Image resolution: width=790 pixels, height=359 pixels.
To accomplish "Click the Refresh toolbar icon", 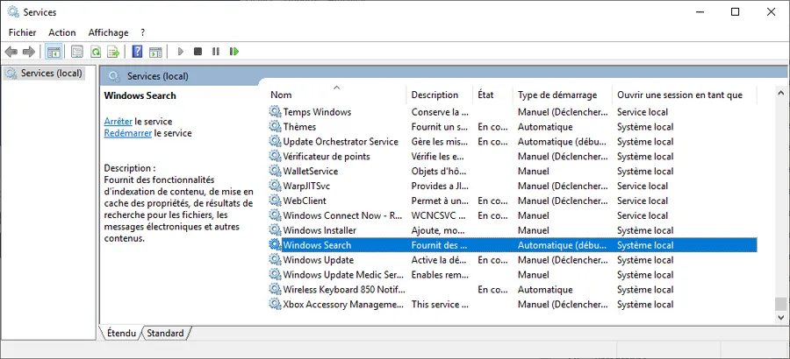I will point(95,52).
